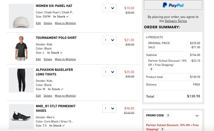Click the Promo Code question mark icon
214x131 pixels.
pos(168,116)
